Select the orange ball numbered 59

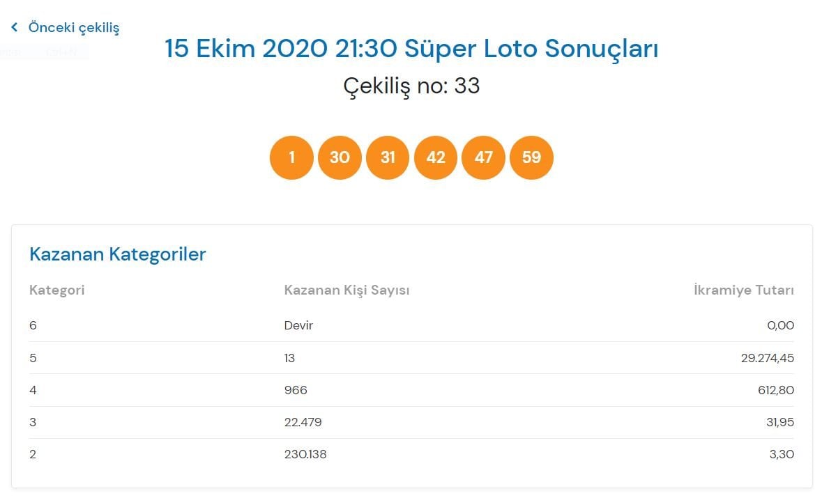point(531,157)
